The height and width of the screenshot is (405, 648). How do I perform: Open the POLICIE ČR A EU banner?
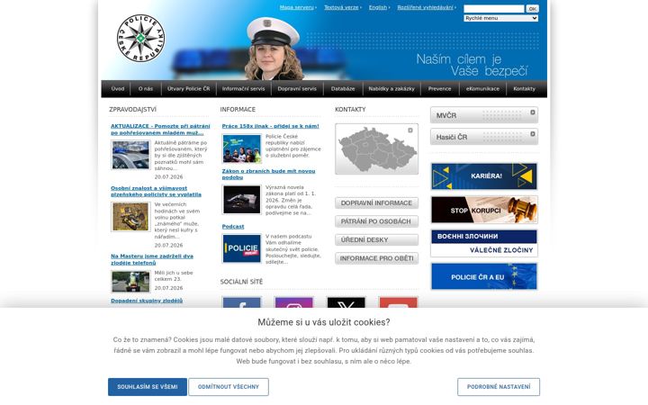click(484, 276)
